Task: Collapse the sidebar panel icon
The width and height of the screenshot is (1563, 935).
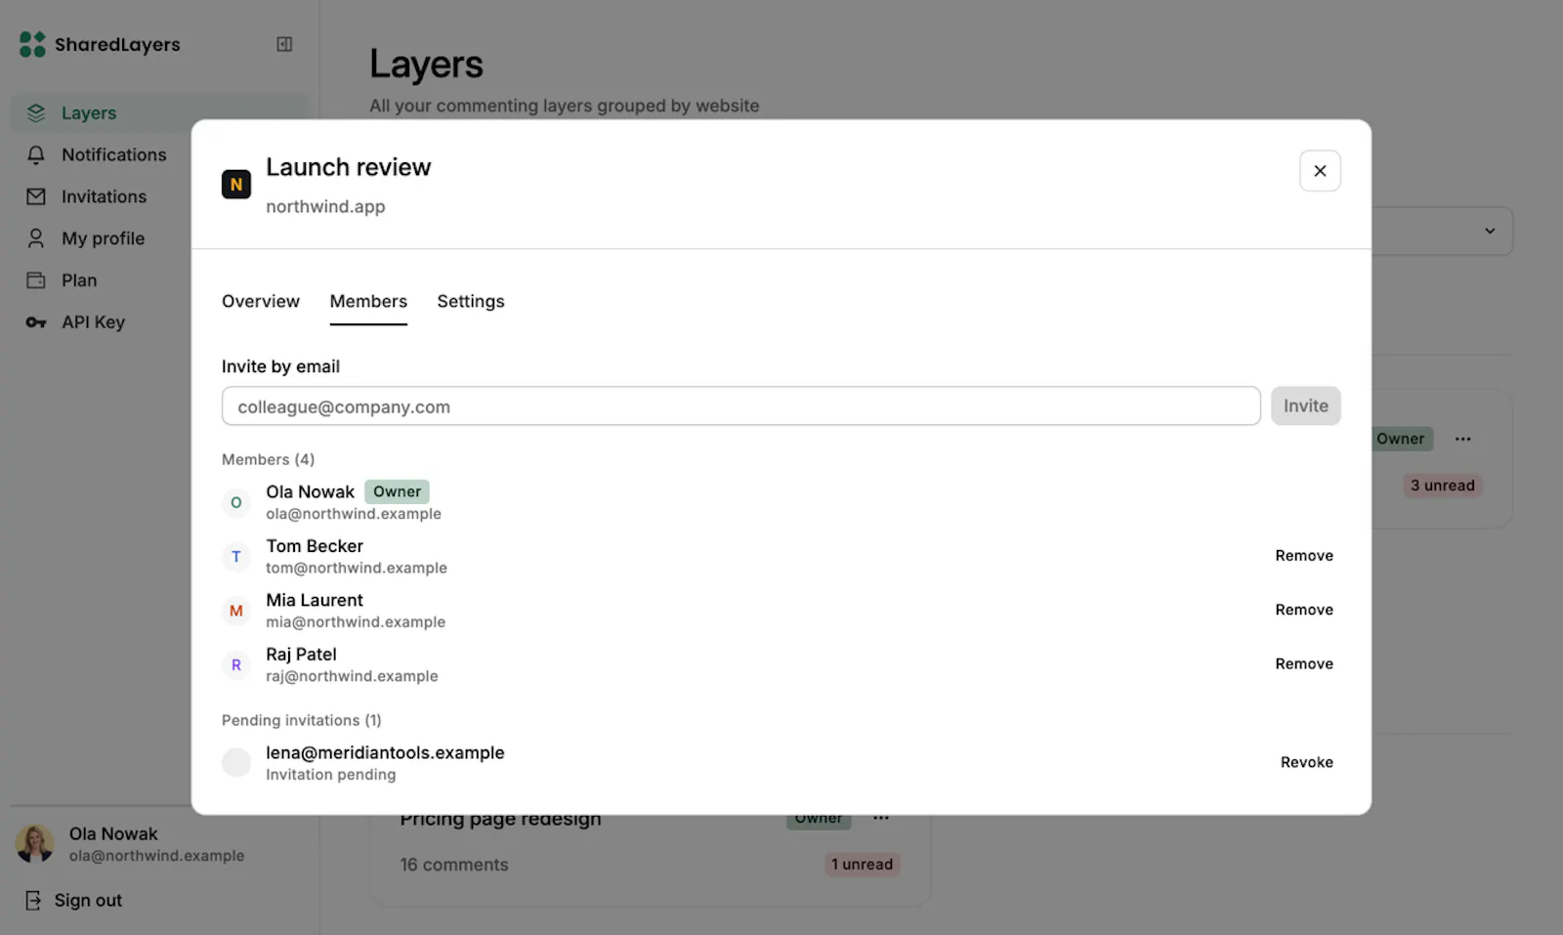Action: point(284,44)
